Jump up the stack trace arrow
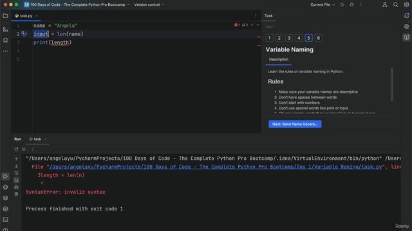412x231 pixels. coord(16,158)
